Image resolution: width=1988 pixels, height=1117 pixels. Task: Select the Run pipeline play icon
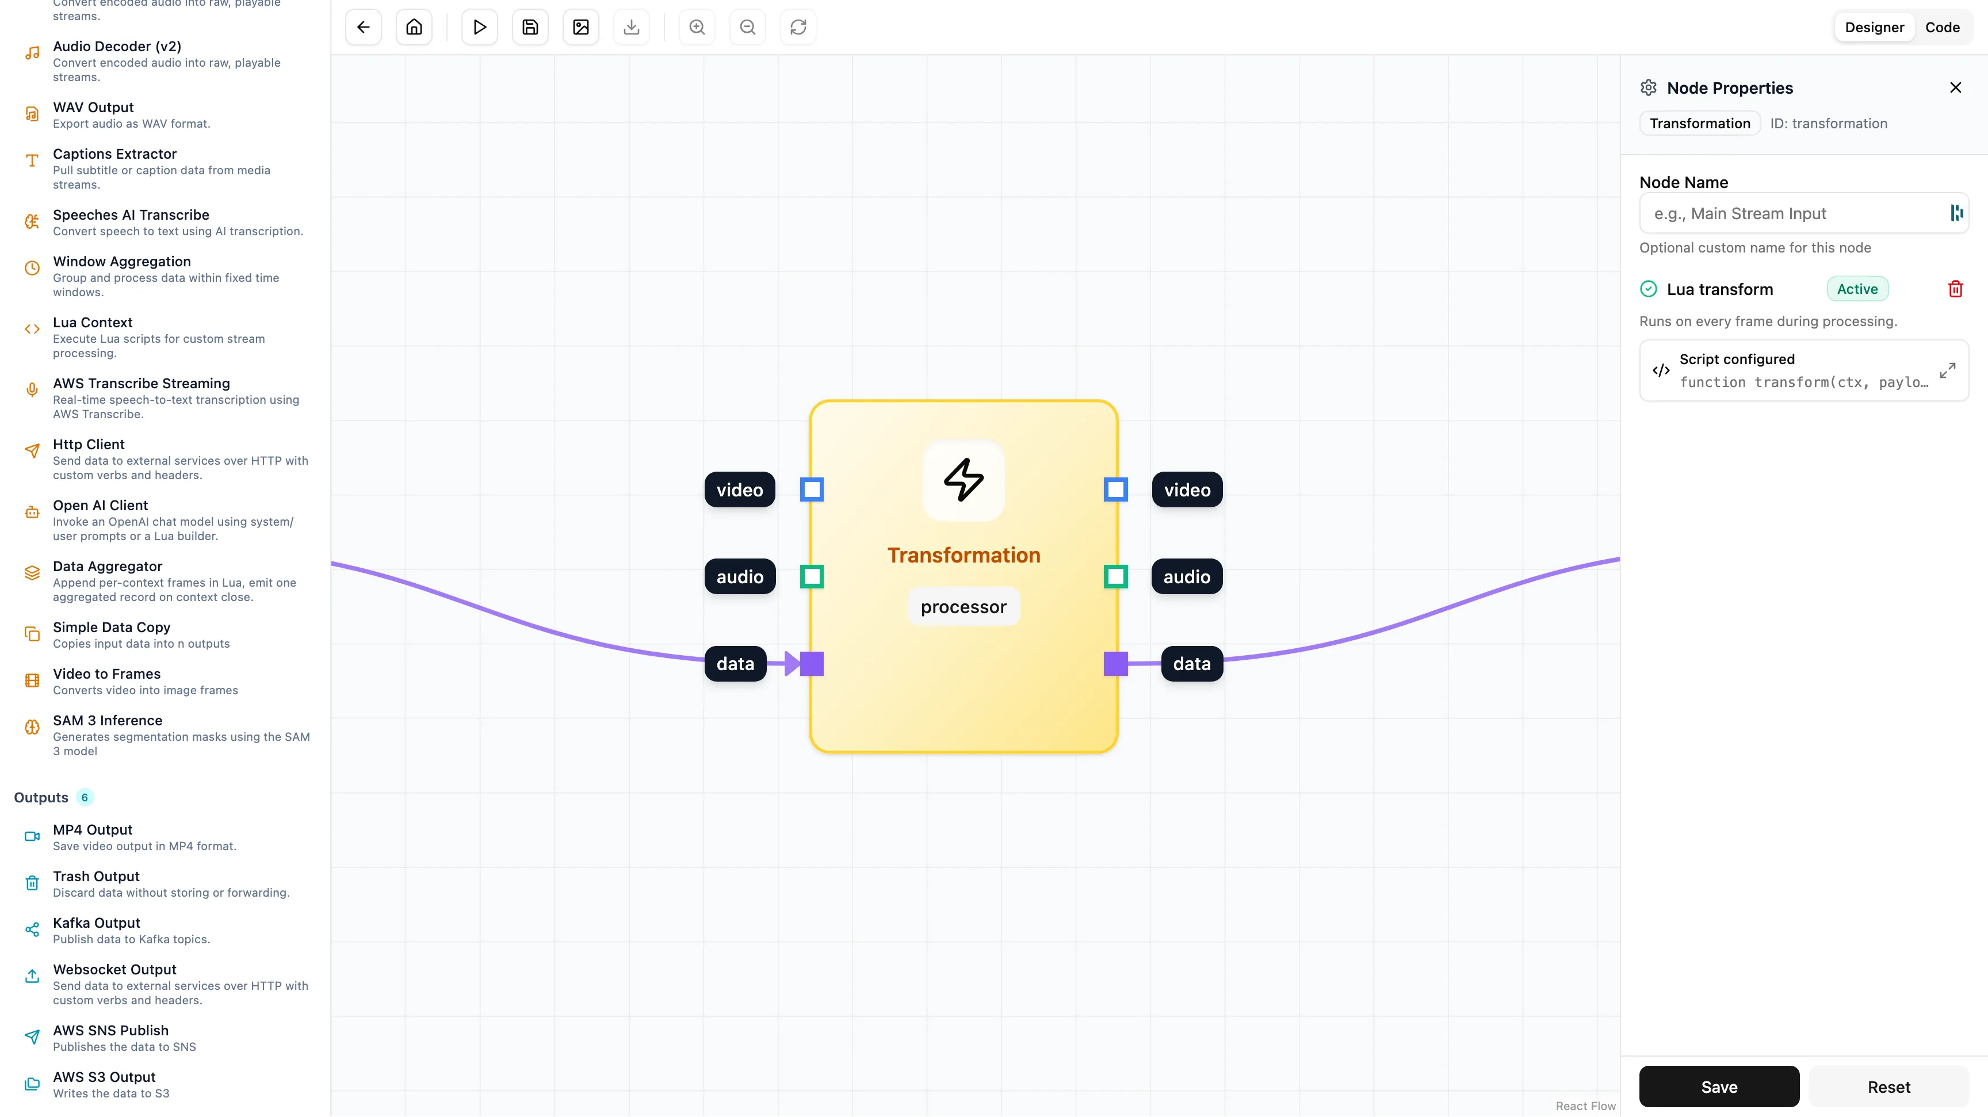tap(479, 26)
